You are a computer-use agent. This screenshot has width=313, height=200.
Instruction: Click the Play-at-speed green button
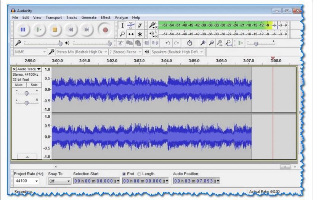(x=241, y=43)
